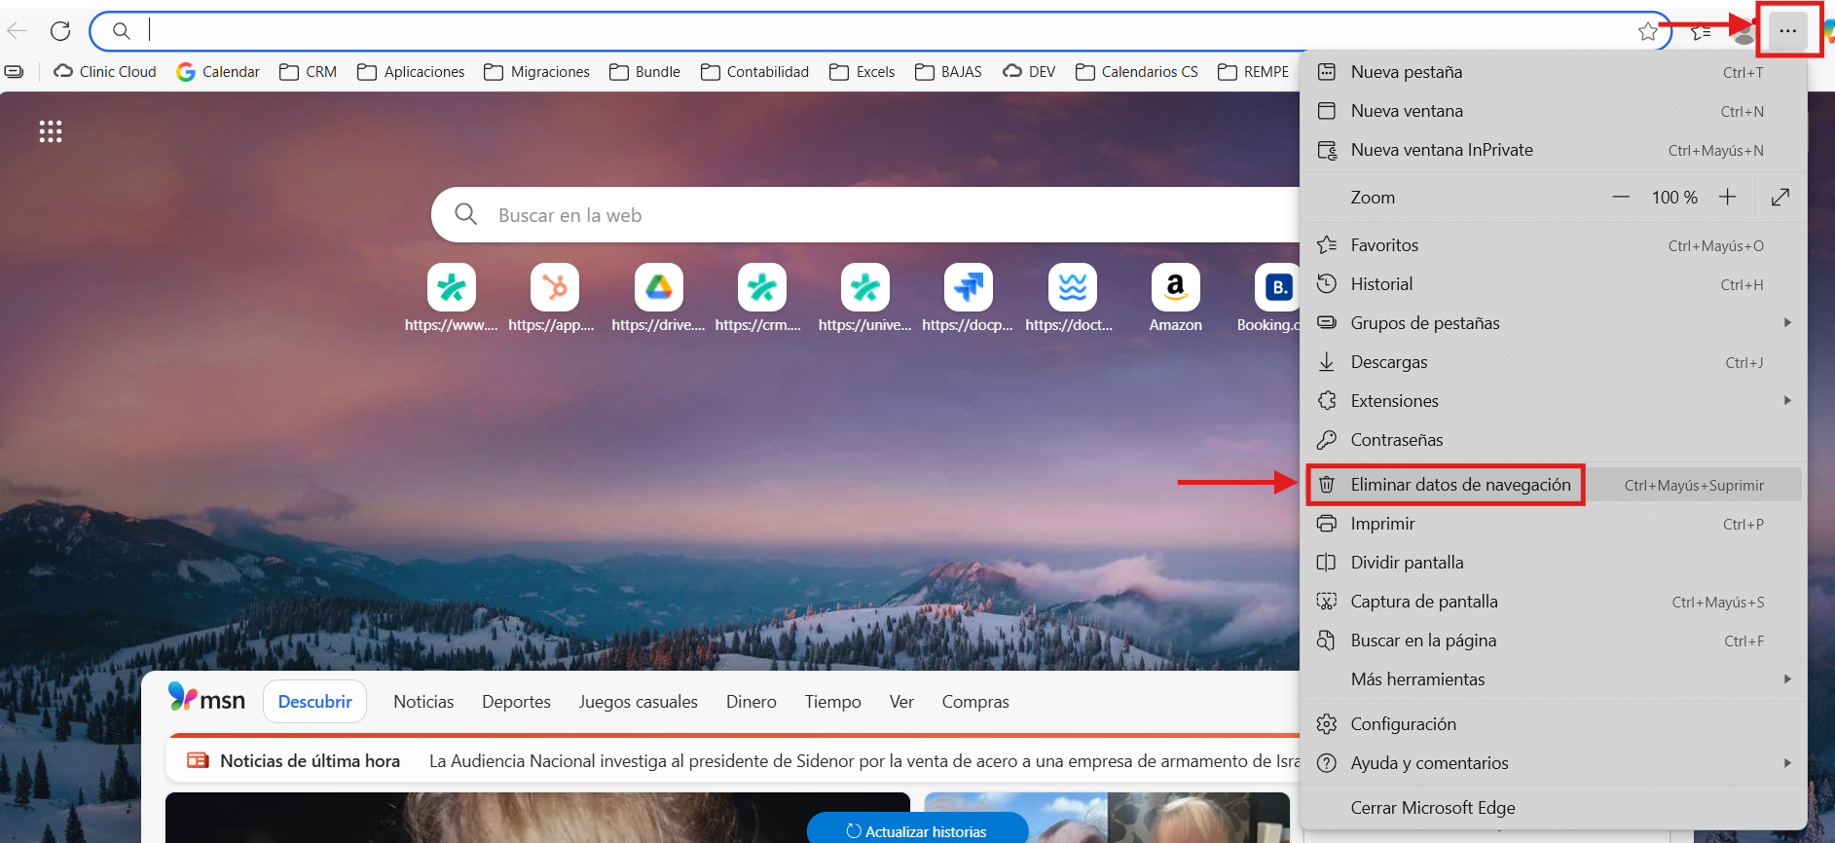Click the zoom fullscreen arrow icon

[1780, 198]
